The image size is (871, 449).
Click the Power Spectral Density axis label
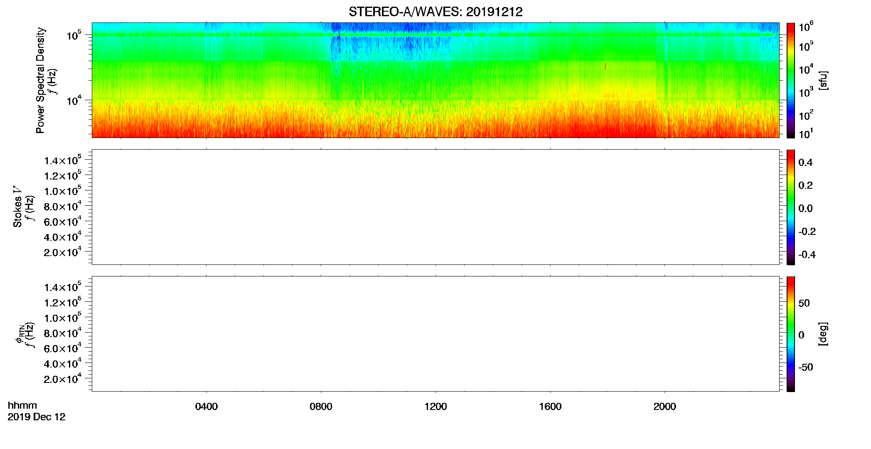pyautogui.click(x=40, y=80)
